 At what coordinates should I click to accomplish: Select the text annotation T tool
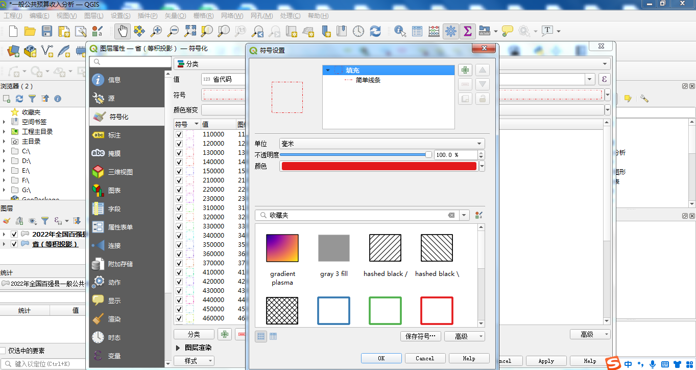547,31
